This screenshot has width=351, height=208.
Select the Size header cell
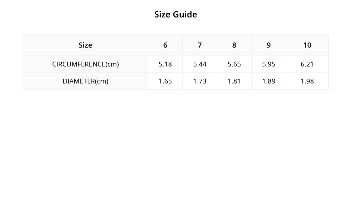85,45
